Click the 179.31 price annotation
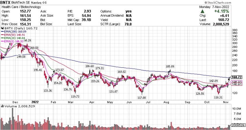 click(100, 68)
